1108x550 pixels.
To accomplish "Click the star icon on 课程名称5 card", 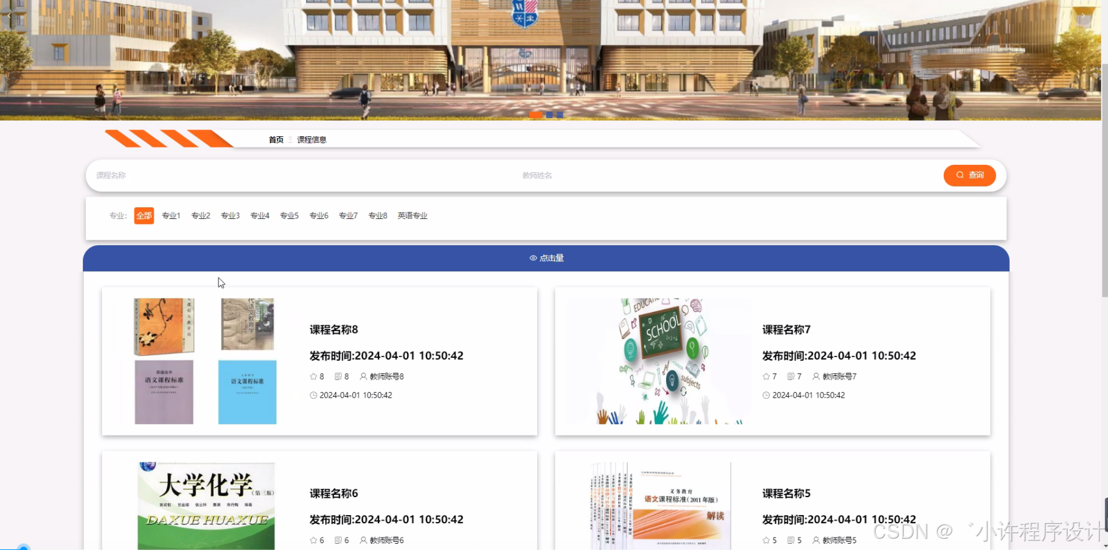I will [766, 540].
